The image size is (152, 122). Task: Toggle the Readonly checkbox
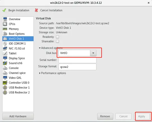(58, 37)
